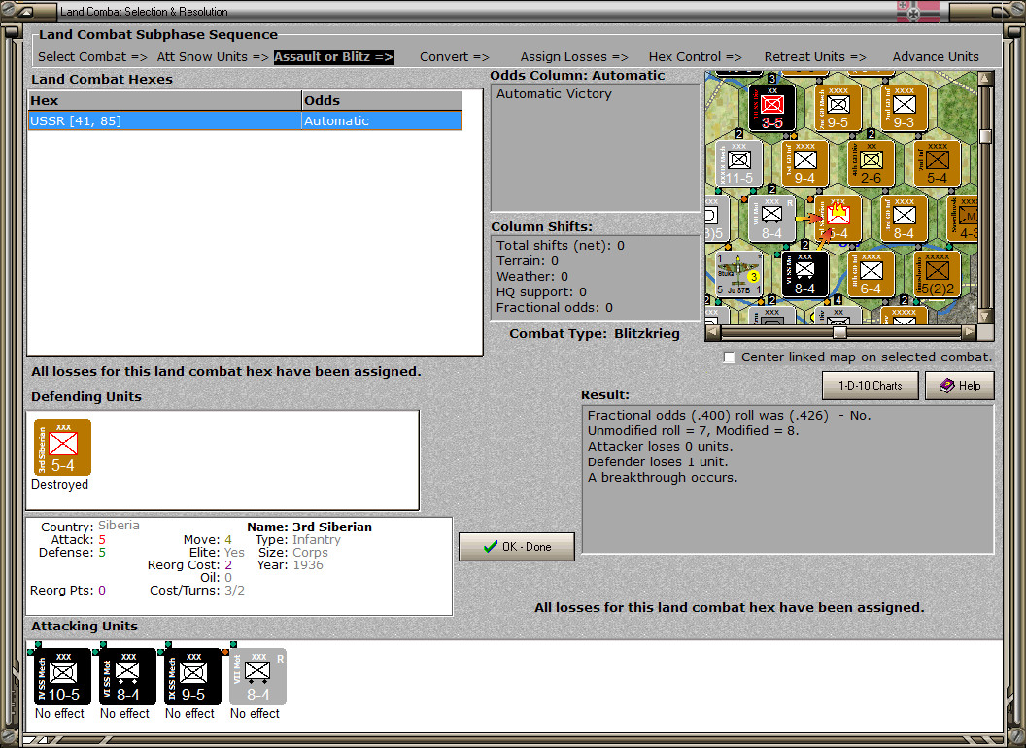Confirm with the OK - Done button
Image resolution: width=1026 pixels, height=748 pixels.
[516, 547]
